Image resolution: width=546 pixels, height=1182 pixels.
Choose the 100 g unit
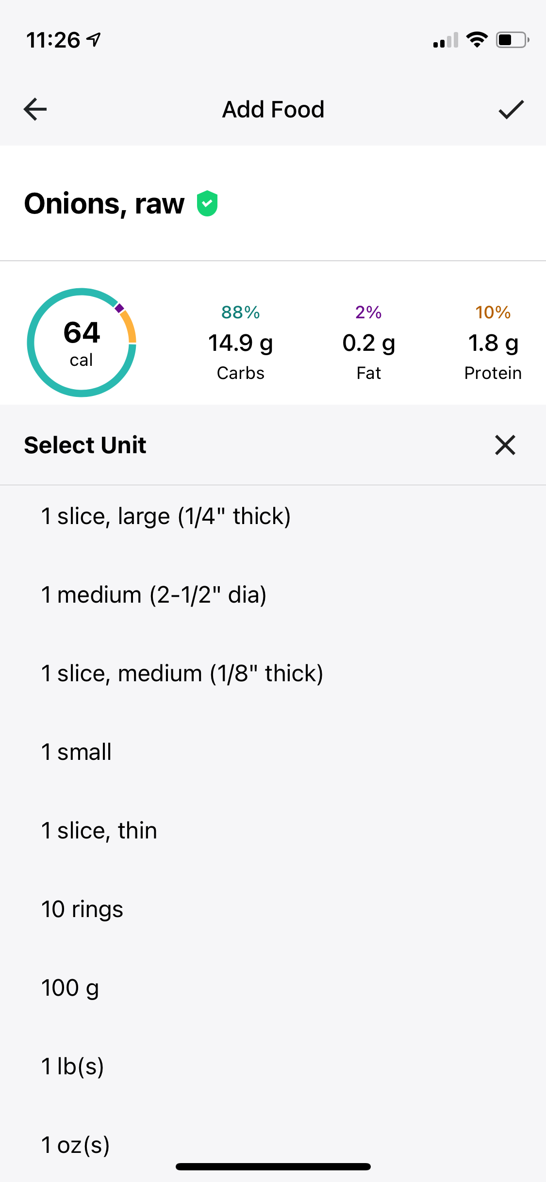tap(273, 987)
